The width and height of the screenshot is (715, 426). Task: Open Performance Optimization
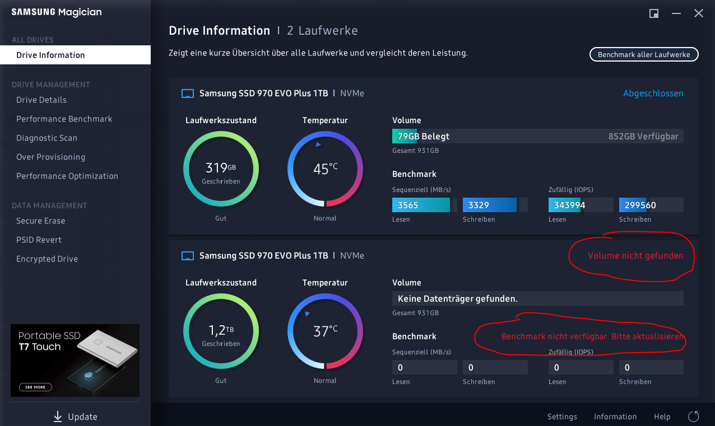click(67, 176)
